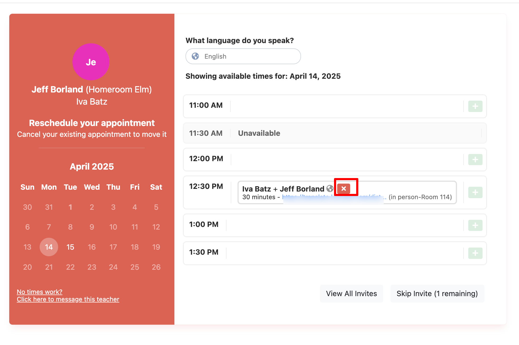Click the plus icon for the 12:00 PM slot

(x=475, y=160)
